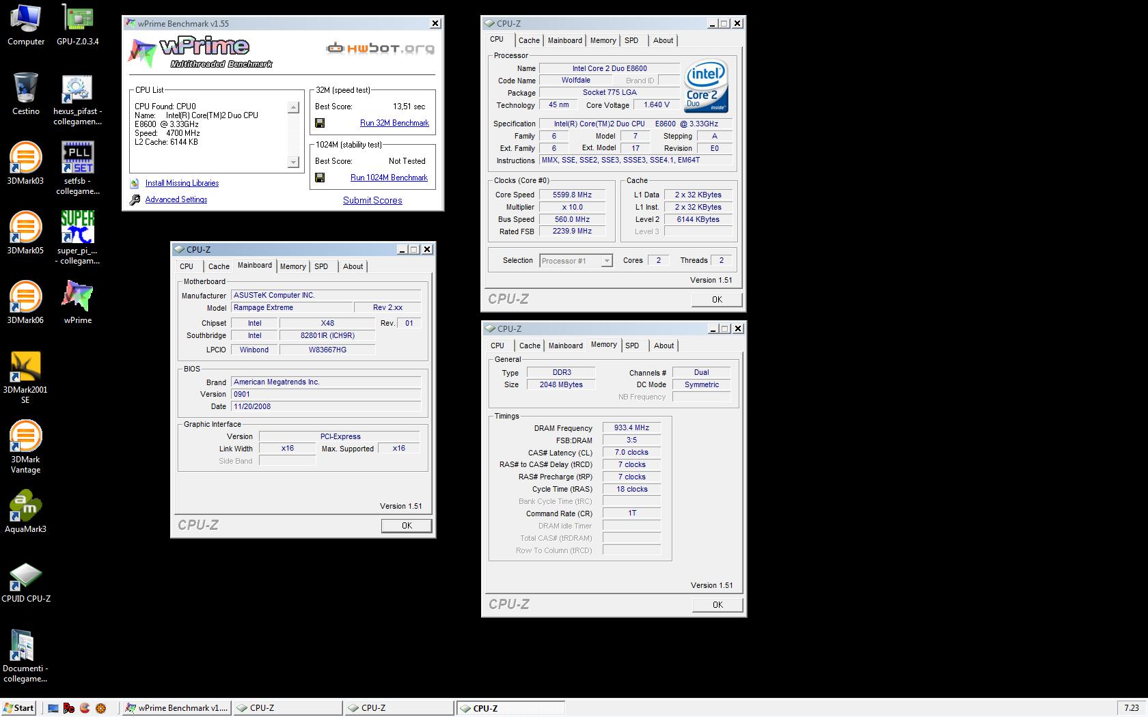Switch to Cache tab in top-right CPU-Z
This screenshot has height=717, width=1148.
pos(529,40)
